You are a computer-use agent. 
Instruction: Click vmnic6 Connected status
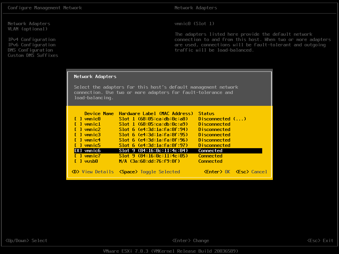(210, 150)
